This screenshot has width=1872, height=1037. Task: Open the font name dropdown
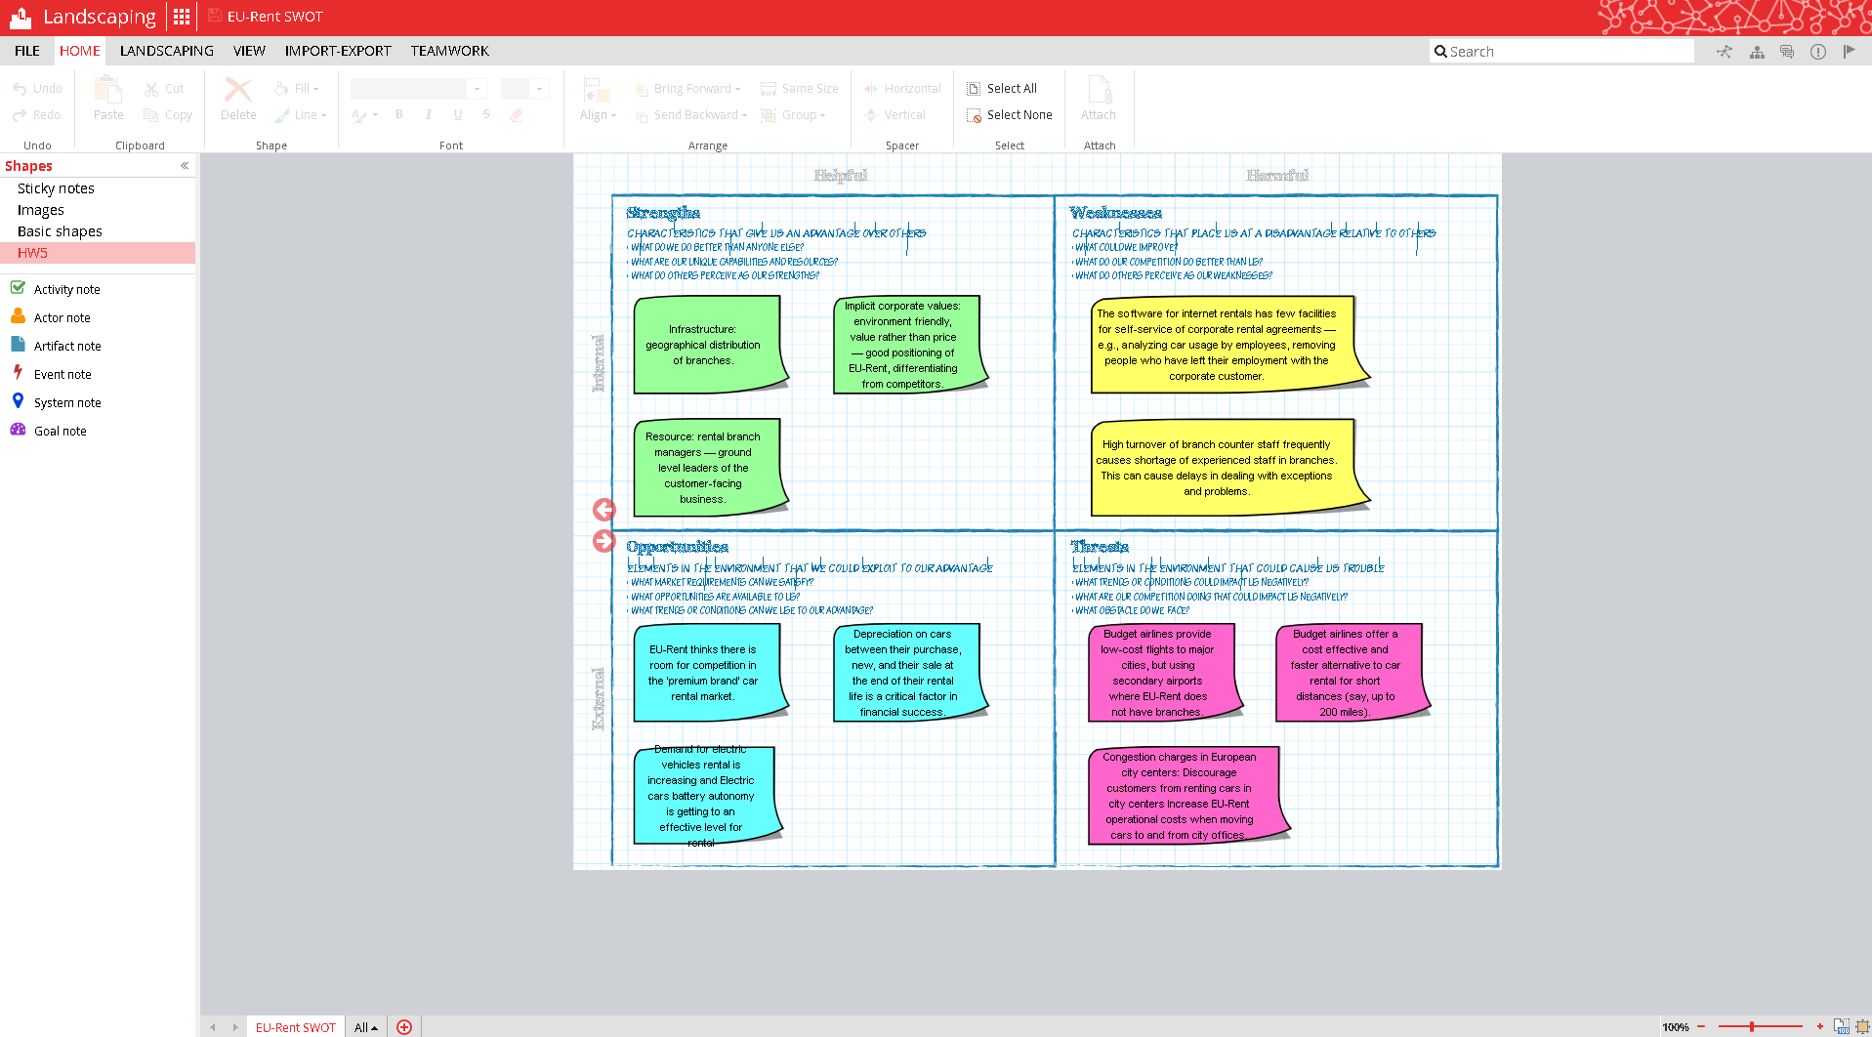point(478,89)
